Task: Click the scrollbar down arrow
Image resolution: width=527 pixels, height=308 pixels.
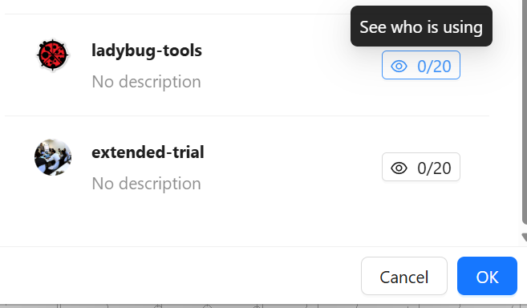Action: pyautogui.click(x=525, y=237)
